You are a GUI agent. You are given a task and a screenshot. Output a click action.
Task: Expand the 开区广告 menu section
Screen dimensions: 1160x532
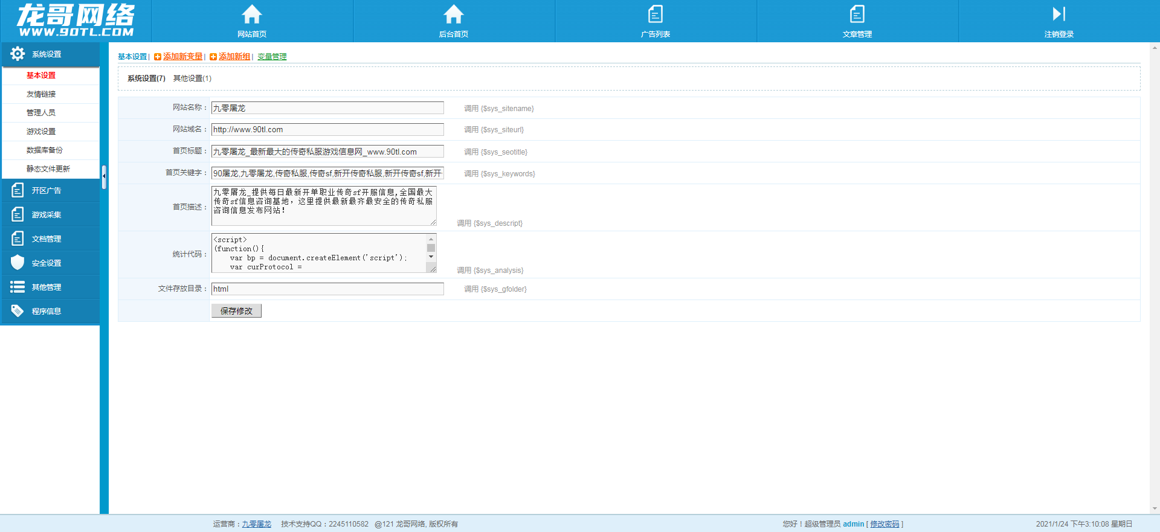click(x=51, y=190)
